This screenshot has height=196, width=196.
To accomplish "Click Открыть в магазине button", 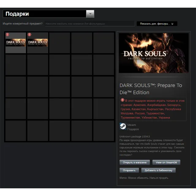I will click(135, 162).
